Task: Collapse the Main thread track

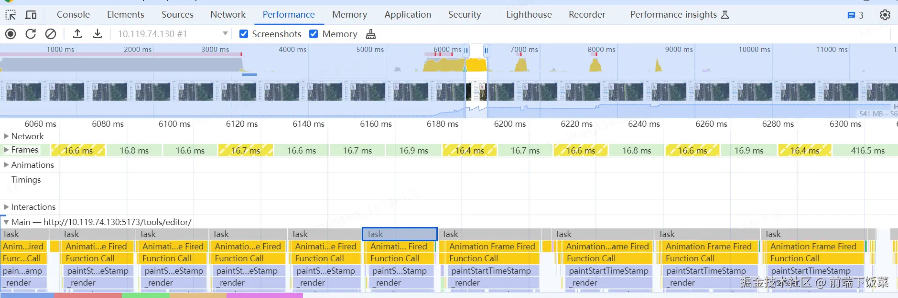Action: (x=6, y=222)
